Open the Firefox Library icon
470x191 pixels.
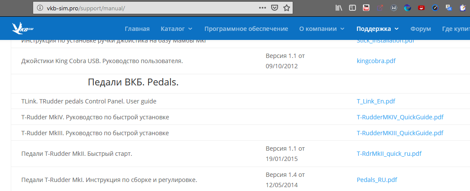point(339,8)
